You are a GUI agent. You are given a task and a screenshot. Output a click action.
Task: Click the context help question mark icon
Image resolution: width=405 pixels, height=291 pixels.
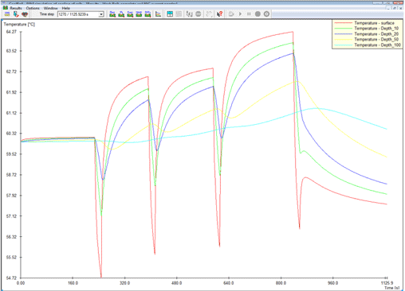219,14
